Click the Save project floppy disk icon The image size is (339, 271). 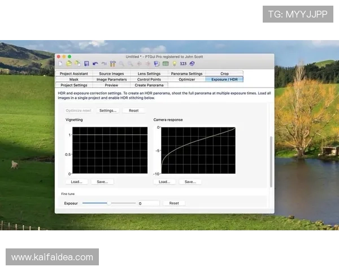86,64
